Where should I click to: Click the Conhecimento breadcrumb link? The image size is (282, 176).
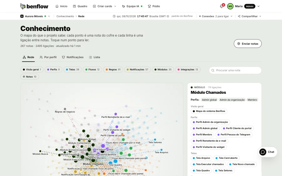pos(65,16)
